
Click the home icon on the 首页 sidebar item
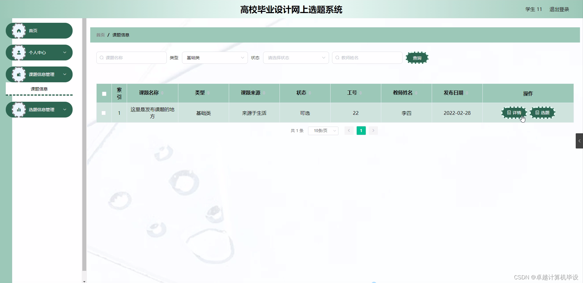click(19, 30)
